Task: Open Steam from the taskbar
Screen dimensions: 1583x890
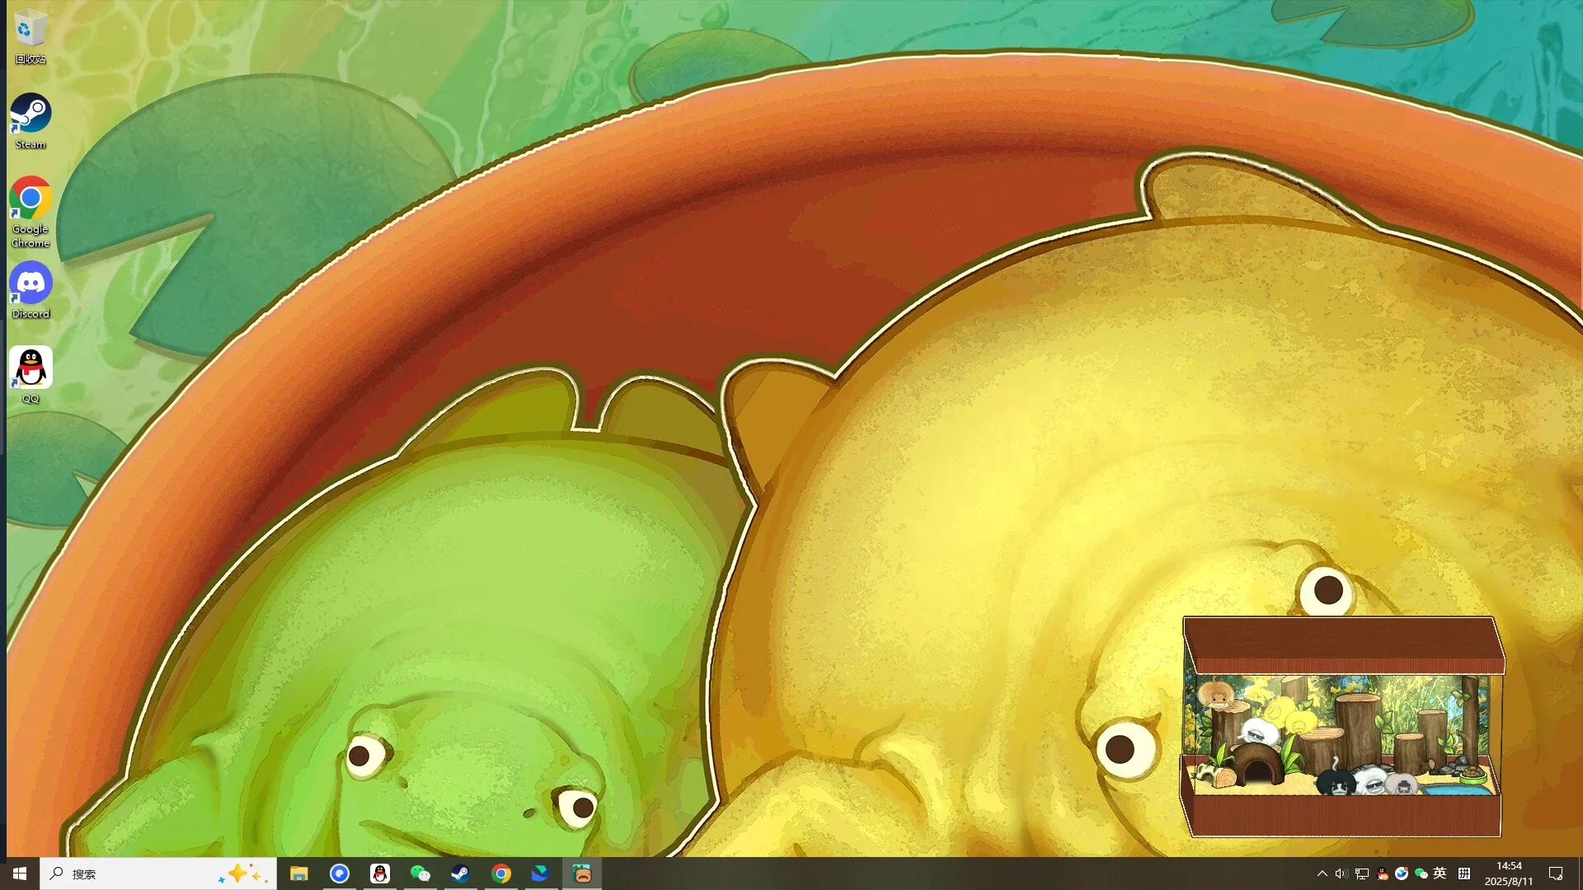Action: [459, 874]
